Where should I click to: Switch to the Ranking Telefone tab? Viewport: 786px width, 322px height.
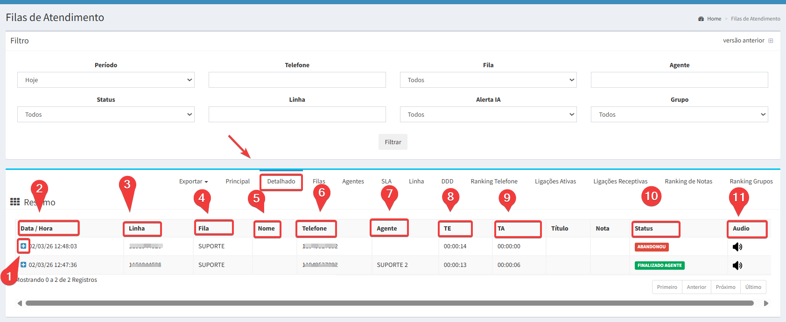pyautogui.click(x=494, y=182)
